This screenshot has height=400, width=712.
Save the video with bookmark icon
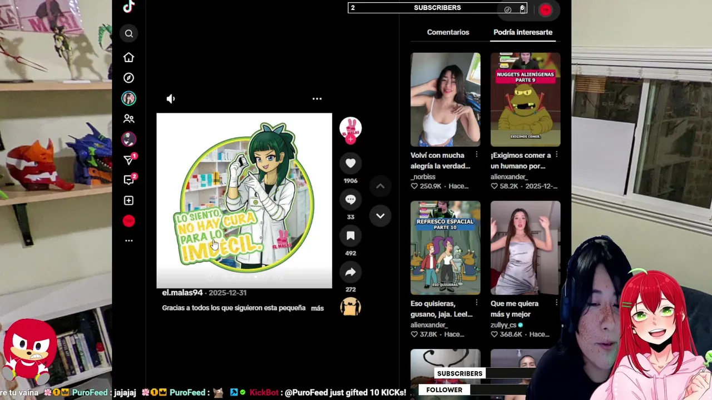coord(350,236)
